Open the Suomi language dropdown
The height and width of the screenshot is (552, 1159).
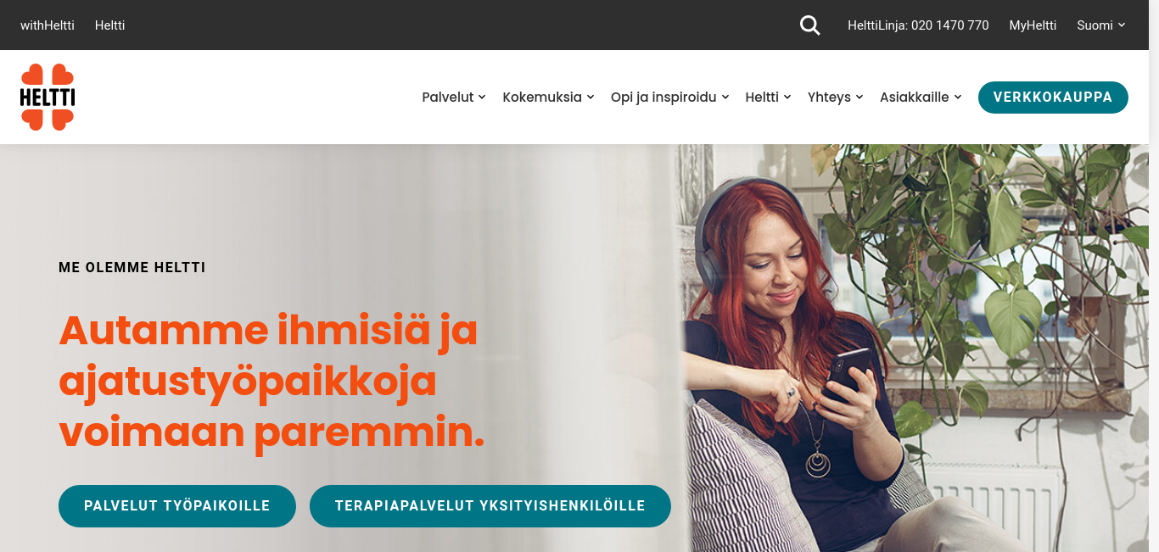point(1101,25)
